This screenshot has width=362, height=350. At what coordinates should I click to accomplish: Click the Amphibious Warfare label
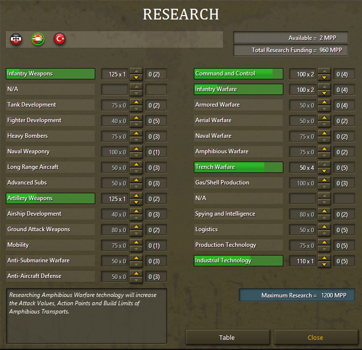[222, 151]
